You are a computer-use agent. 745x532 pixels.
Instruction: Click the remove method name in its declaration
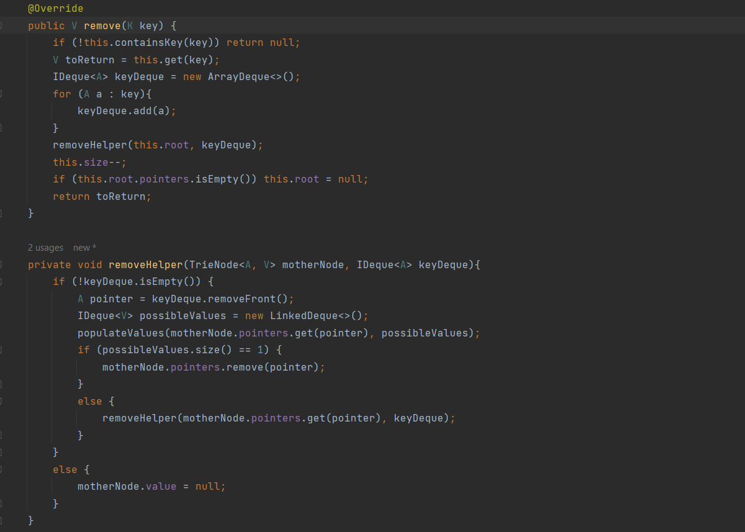102,25
